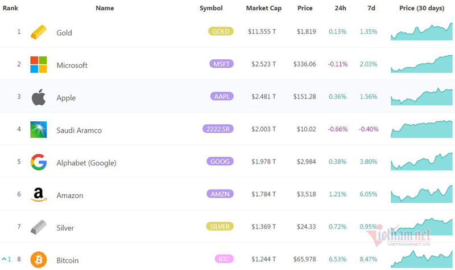Screen dimensions: 455x270
Task: Click the orange Bitcoin logo
Action: 39,260
